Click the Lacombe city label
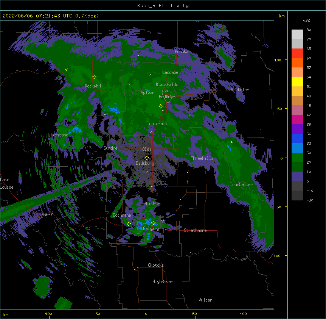The image size is (326, 319). [170, 72]
